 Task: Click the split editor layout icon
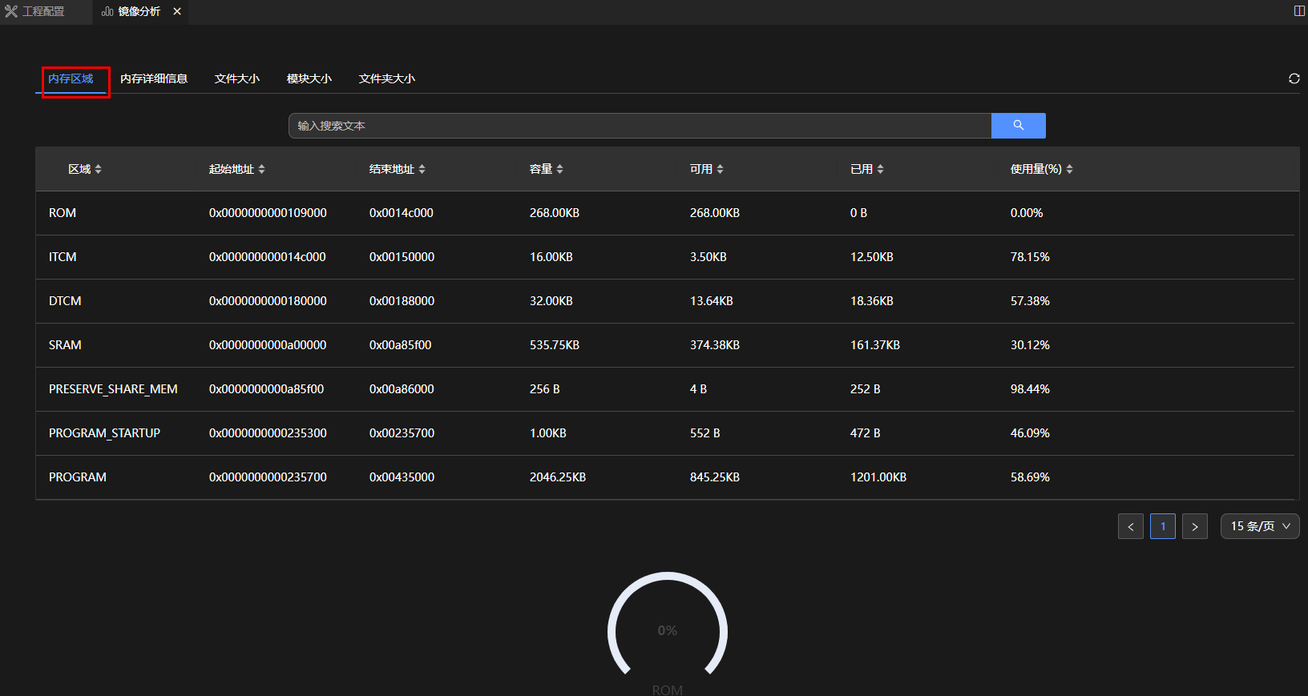1299,11
